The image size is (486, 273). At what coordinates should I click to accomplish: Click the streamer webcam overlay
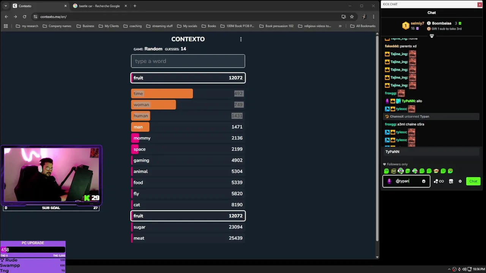[x=51, y=175]
